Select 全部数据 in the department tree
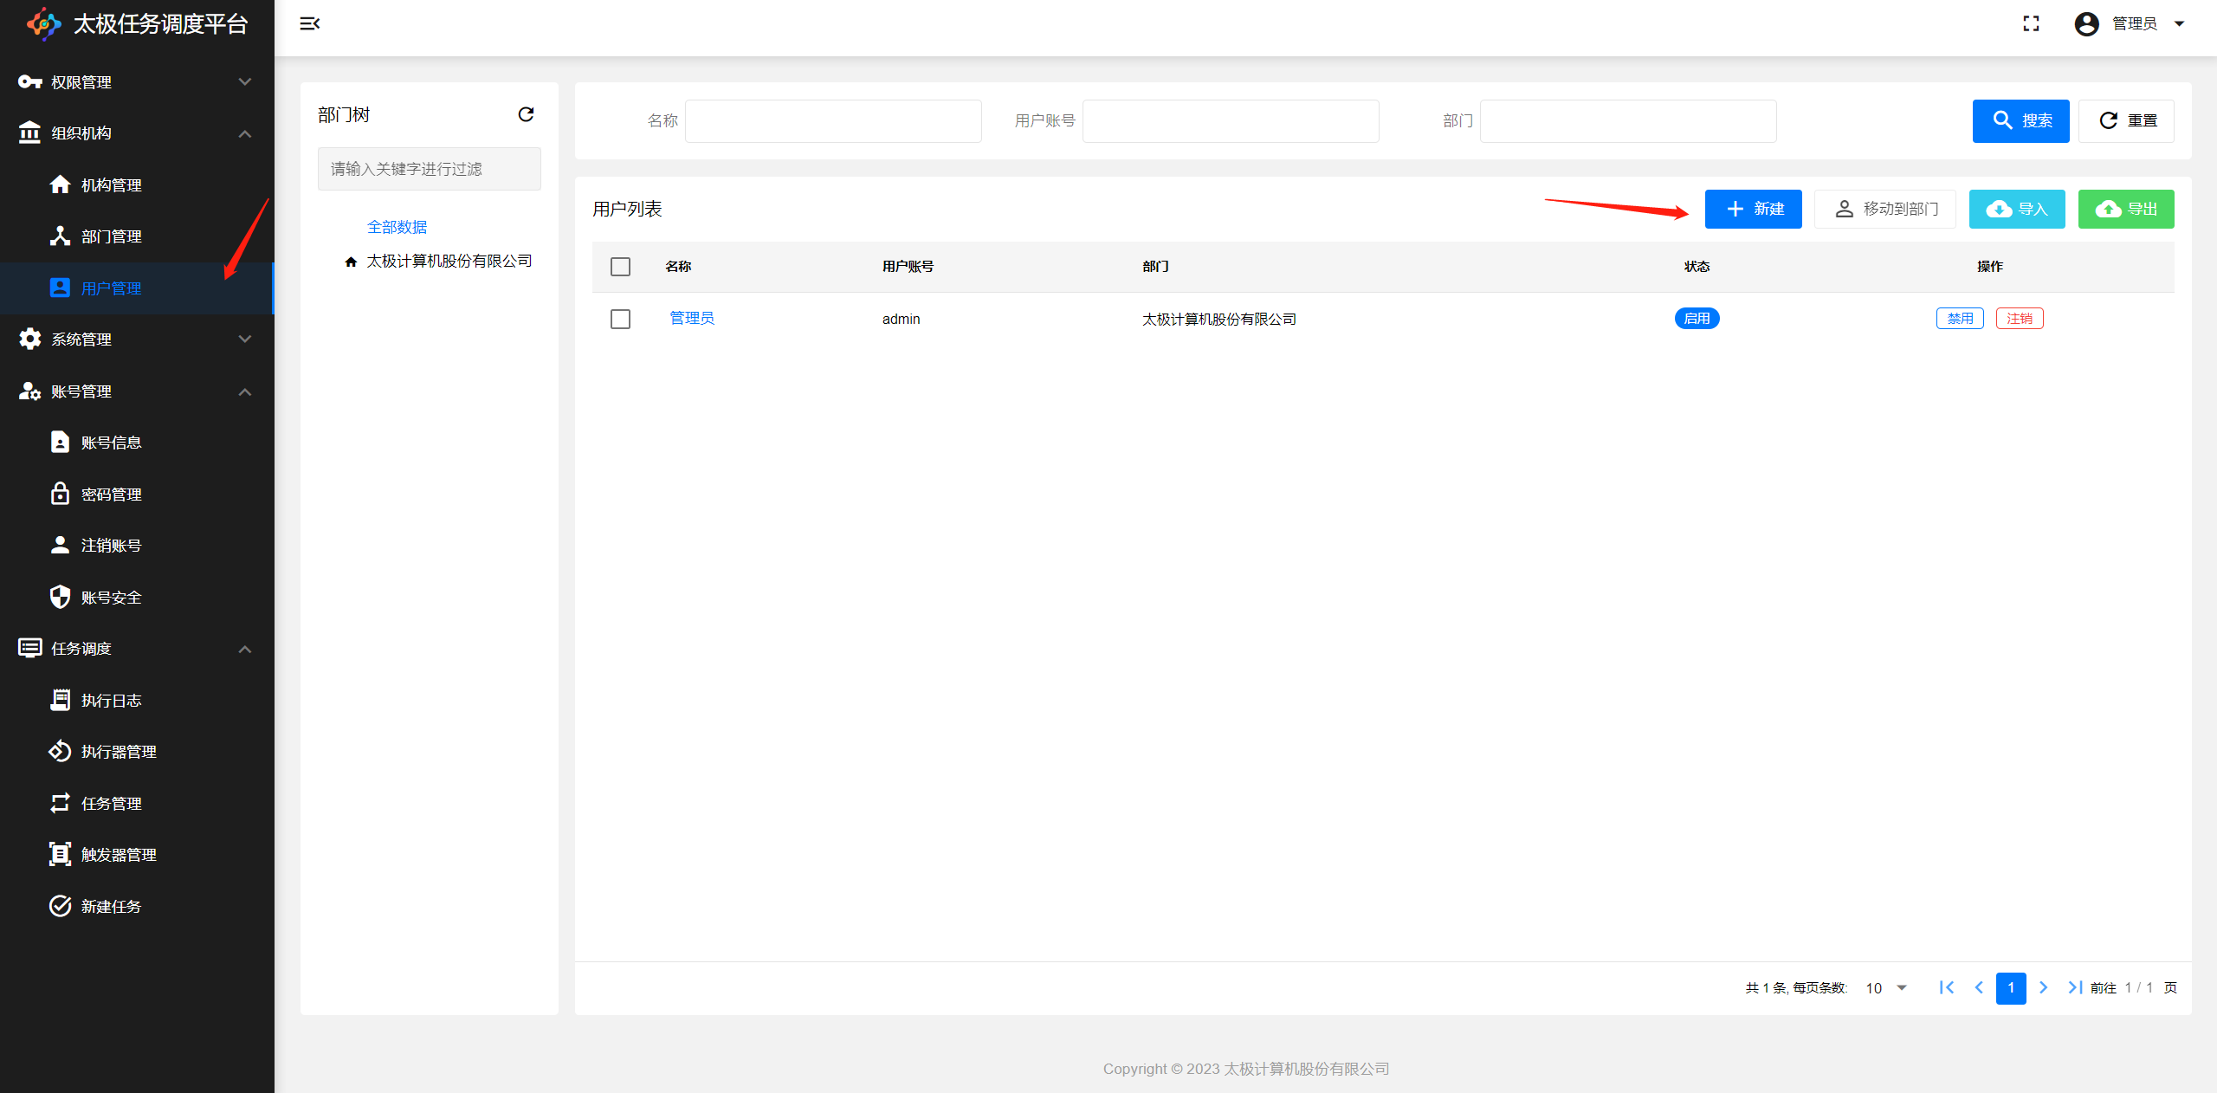 pos(397,227)
